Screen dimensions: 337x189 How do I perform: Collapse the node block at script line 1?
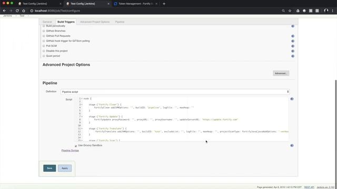[82, 99]
